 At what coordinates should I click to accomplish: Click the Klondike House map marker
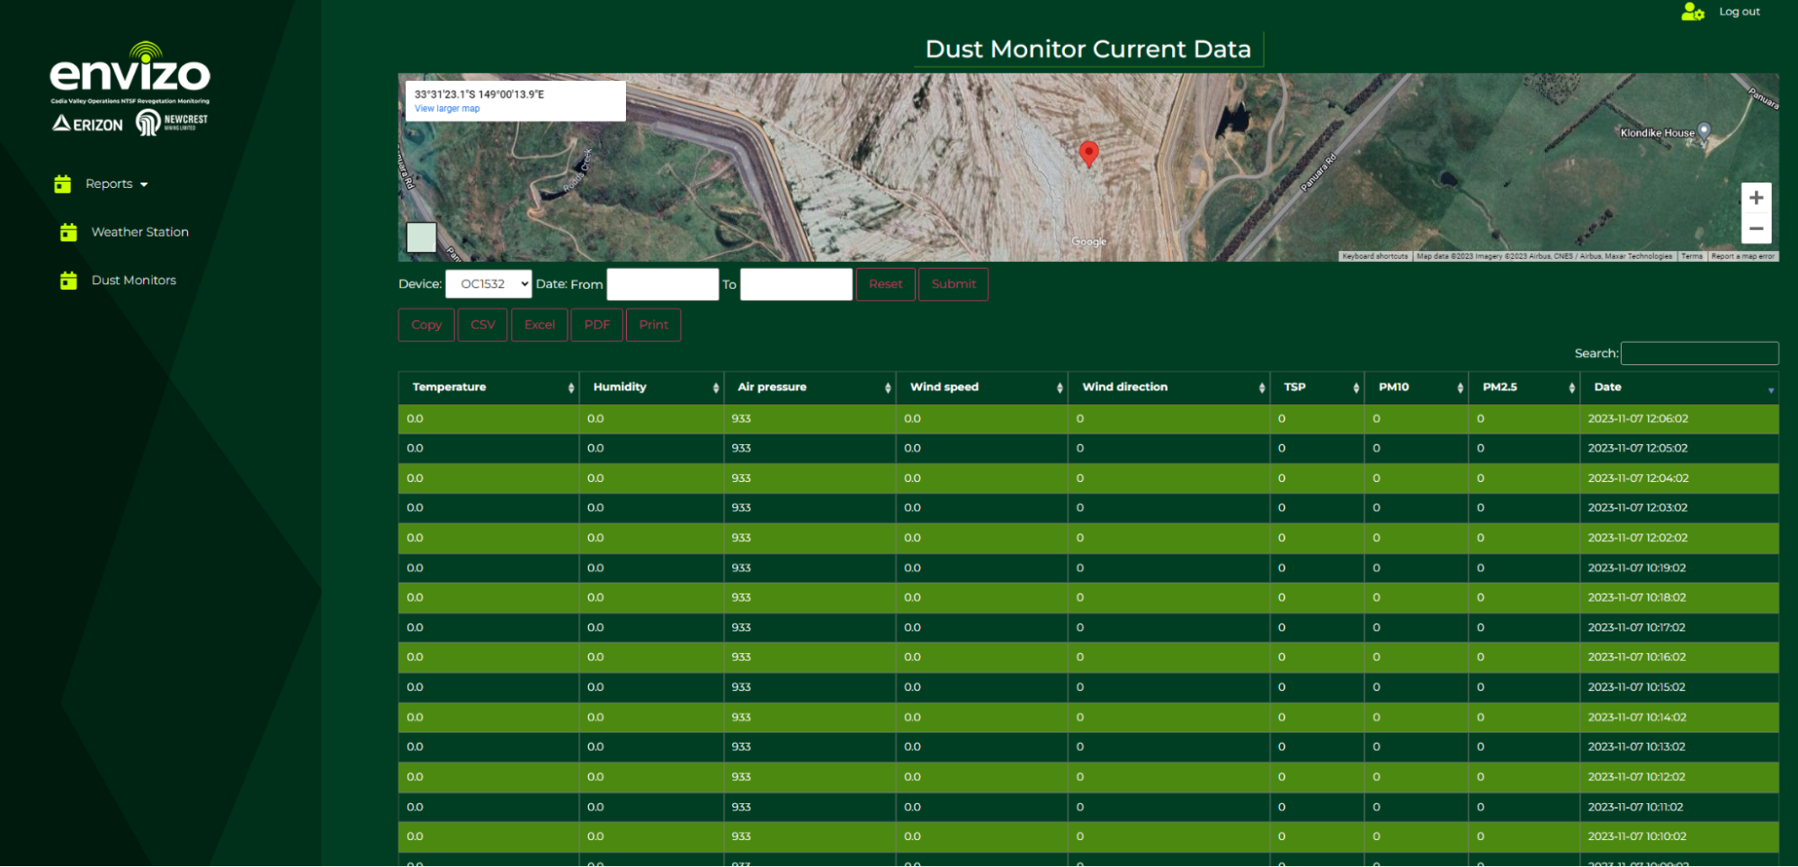[1704, 131]
